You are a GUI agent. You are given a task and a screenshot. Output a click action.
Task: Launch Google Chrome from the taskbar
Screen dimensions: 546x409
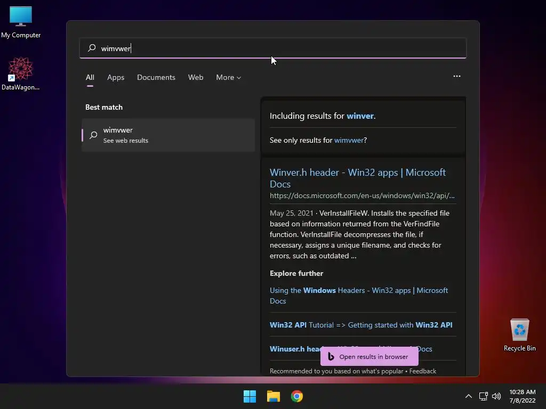point(297,396)
